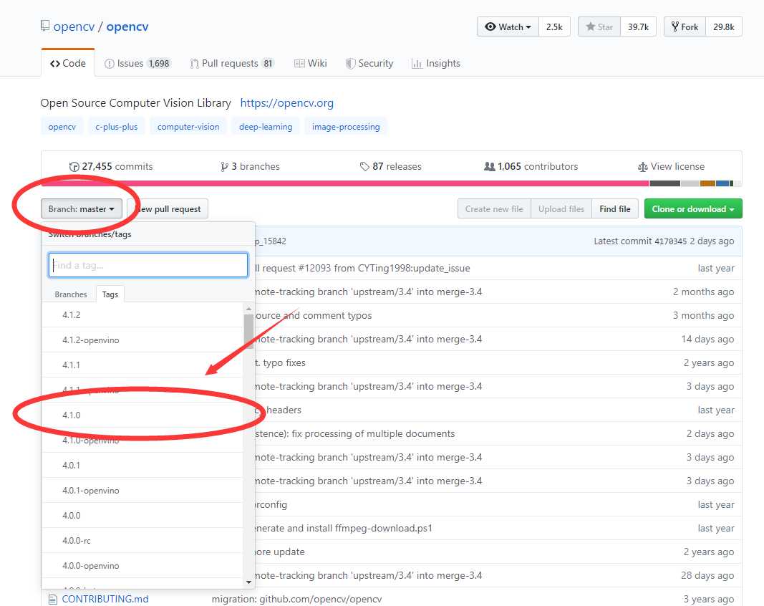Screen dimensions: 764x606
Task: Click the Find a tag input field
Action: [148, 265]
